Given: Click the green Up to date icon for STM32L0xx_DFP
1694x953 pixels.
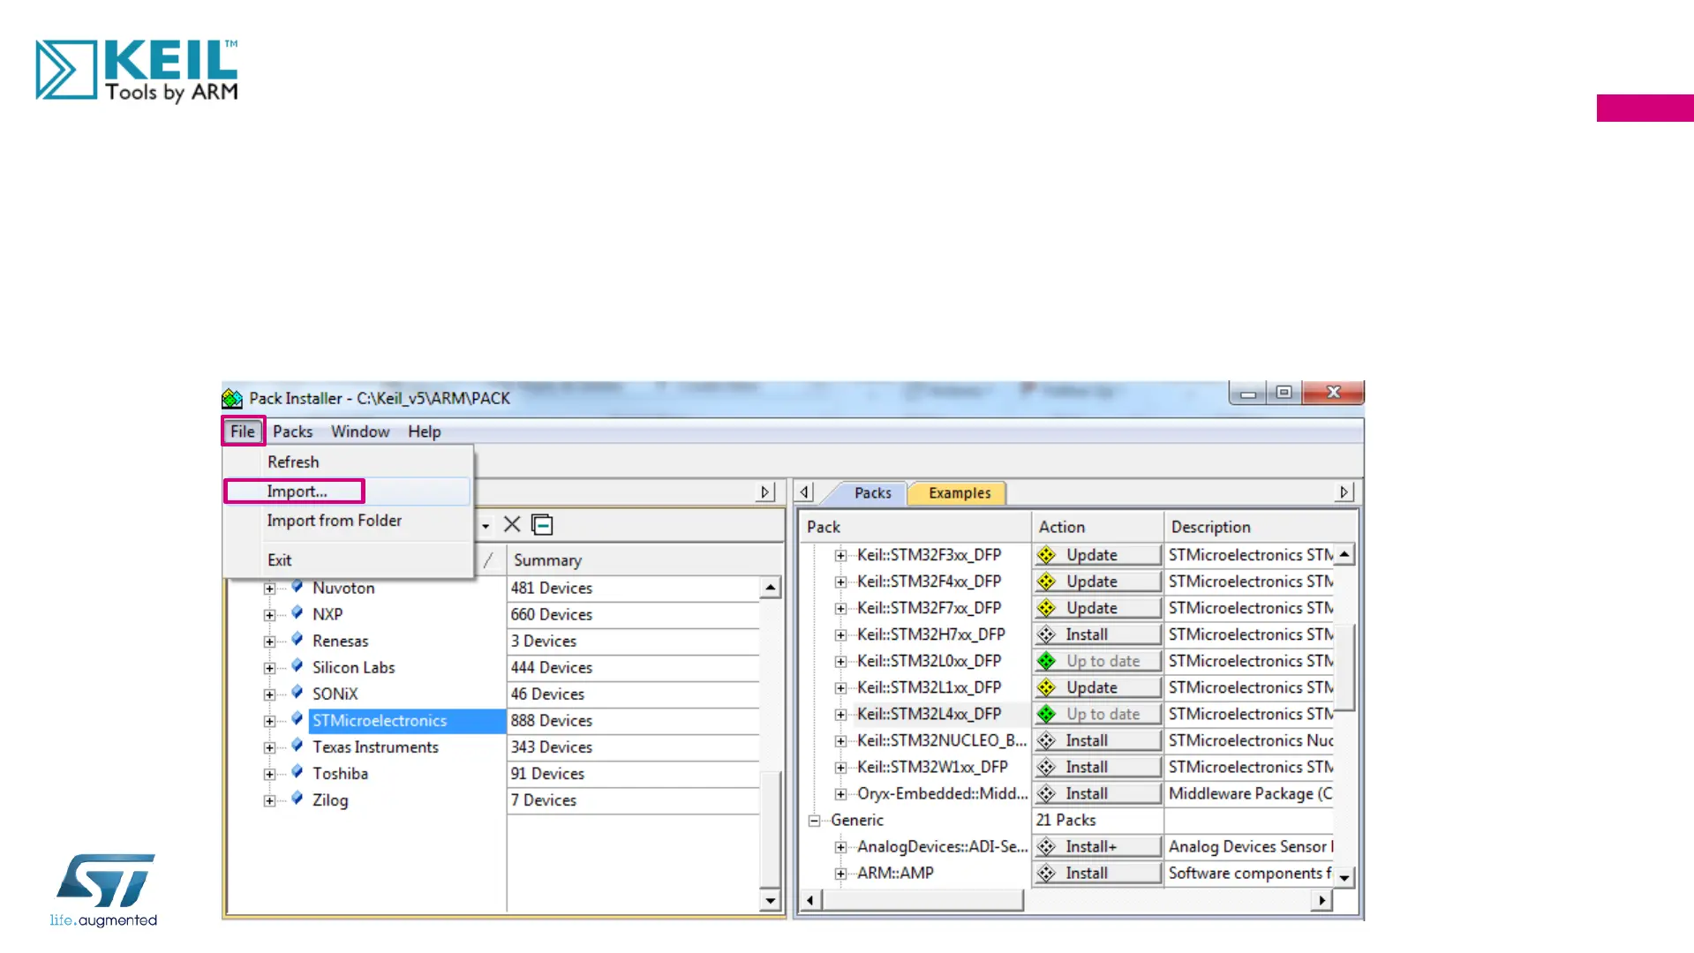Looking at the screenshot, I should pos(1046,661).
